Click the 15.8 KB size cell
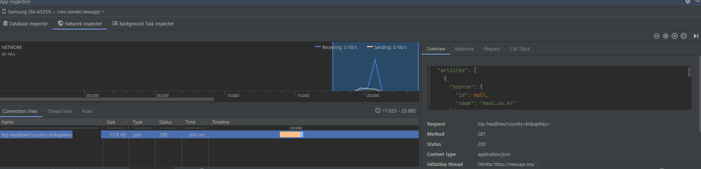The image size is (701, 169). [118, 135]
